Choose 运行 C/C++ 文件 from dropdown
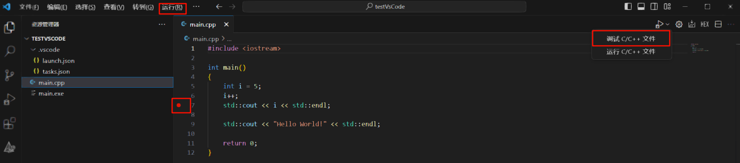The height and width of the screenshot is (163, 740). point(631,51)
